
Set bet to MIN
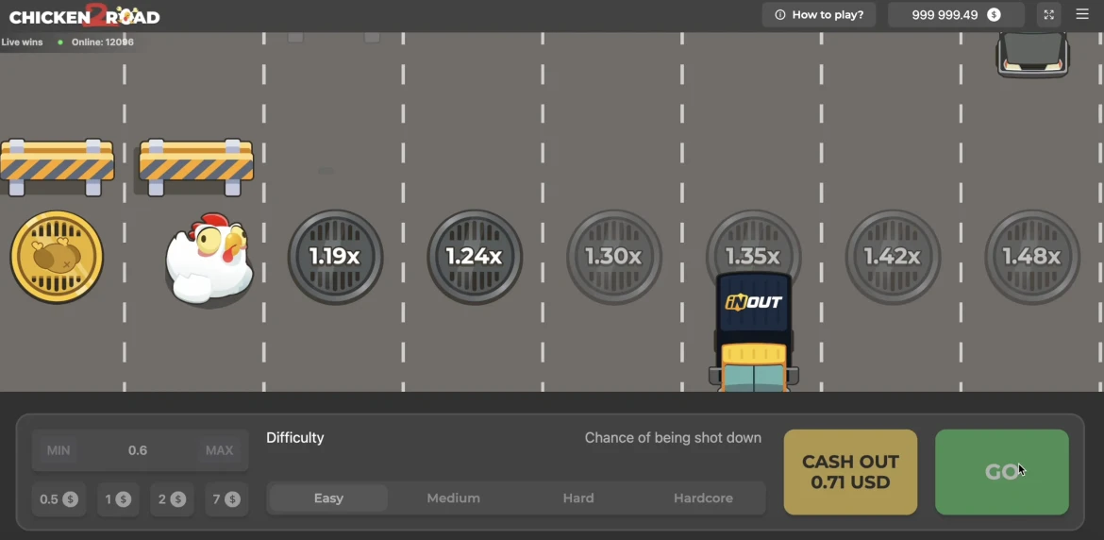point(59,450)
